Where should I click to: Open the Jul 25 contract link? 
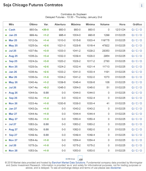coord(13,51)
